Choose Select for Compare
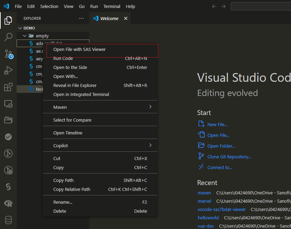 pyautogui.click(x=100, y=120)
